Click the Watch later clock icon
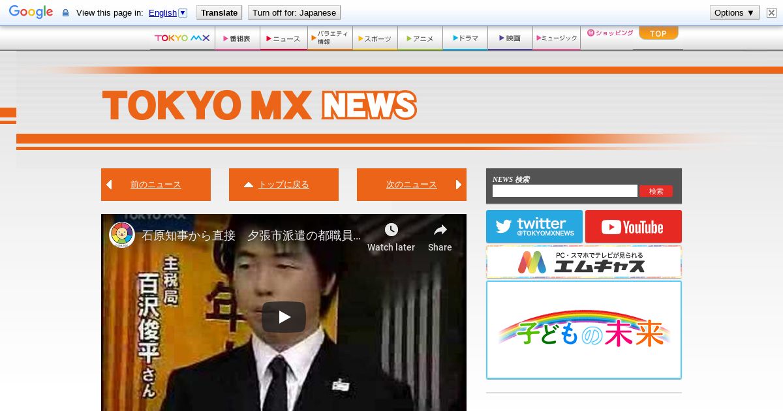 [391, 230]
